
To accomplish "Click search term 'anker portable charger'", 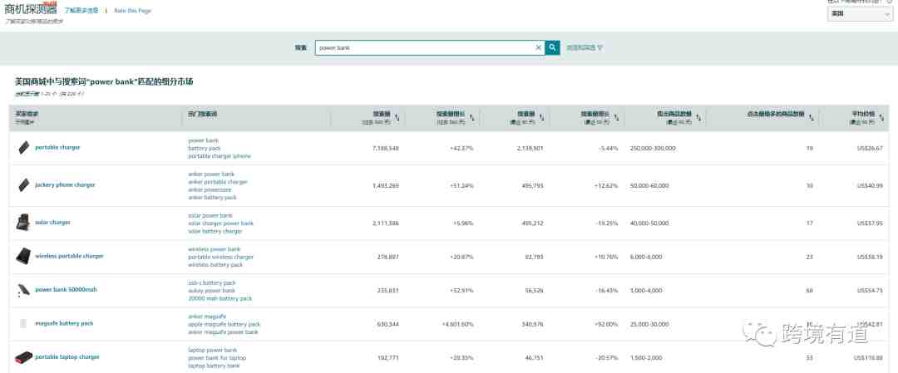I will [x=218, y=182].
